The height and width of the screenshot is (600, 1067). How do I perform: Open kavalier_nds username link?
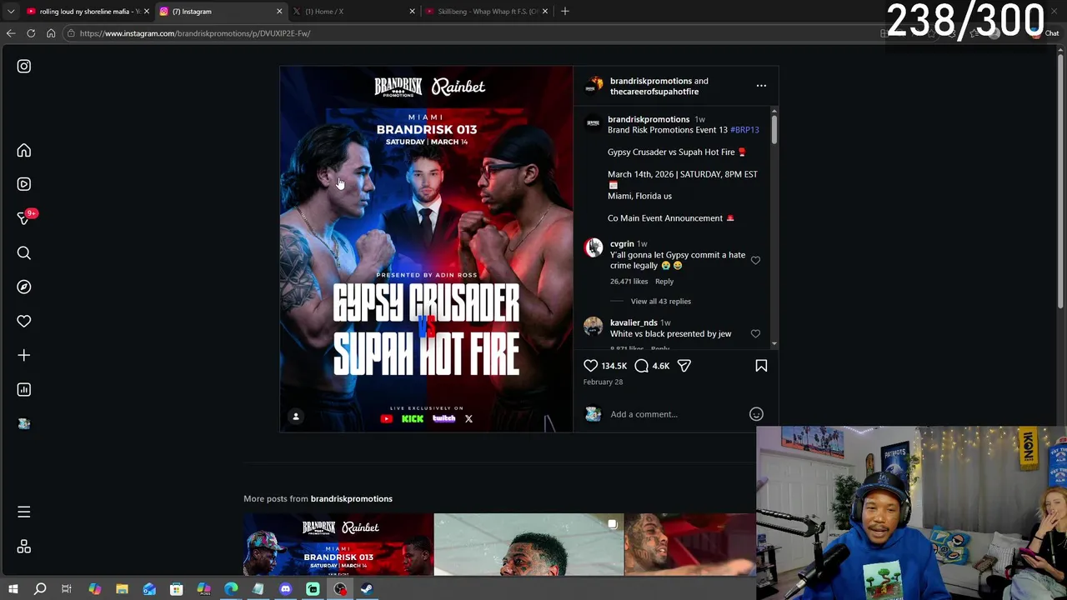tap(634, 322)
